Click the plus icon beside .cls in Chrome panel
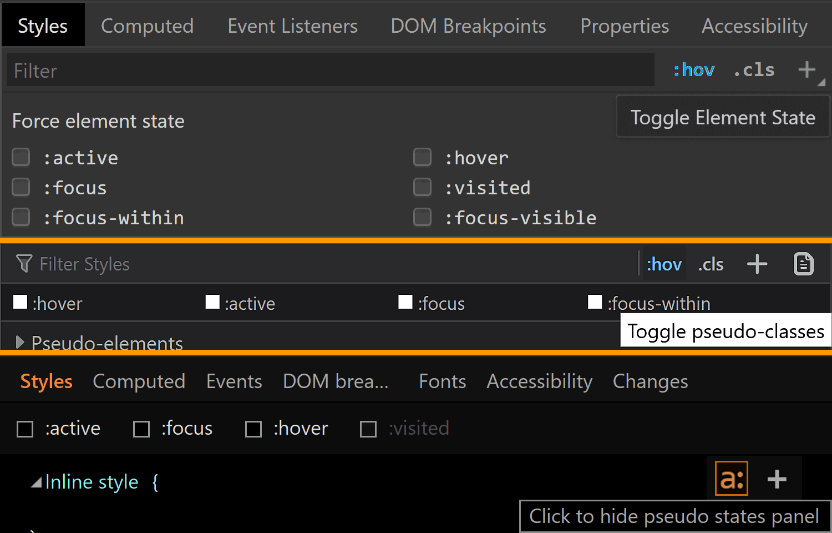The image size is (832, 533). click(807, 70)
